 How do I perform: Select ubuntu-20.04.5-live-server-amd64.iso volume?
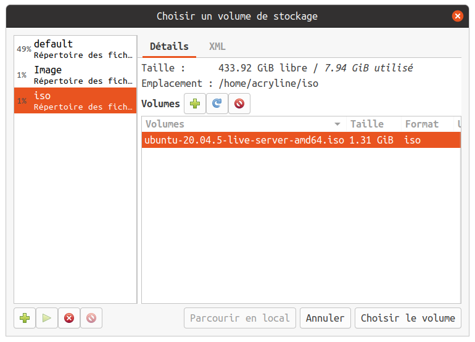[244, 140]
